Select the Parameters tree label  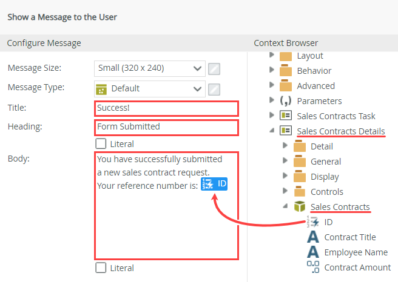pos(319,101)
